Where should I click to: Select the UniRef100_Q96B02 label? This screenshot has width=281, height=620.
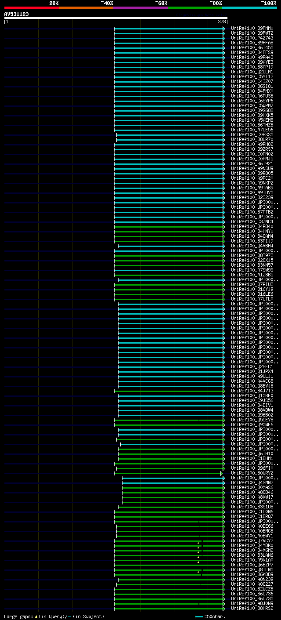(x=252, y=415)
